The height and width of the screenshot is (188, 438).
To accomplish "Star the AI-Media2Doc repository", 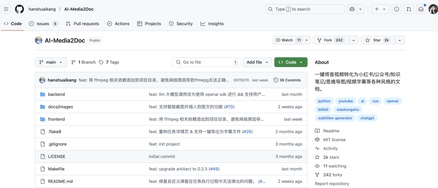I will (377, 40).
